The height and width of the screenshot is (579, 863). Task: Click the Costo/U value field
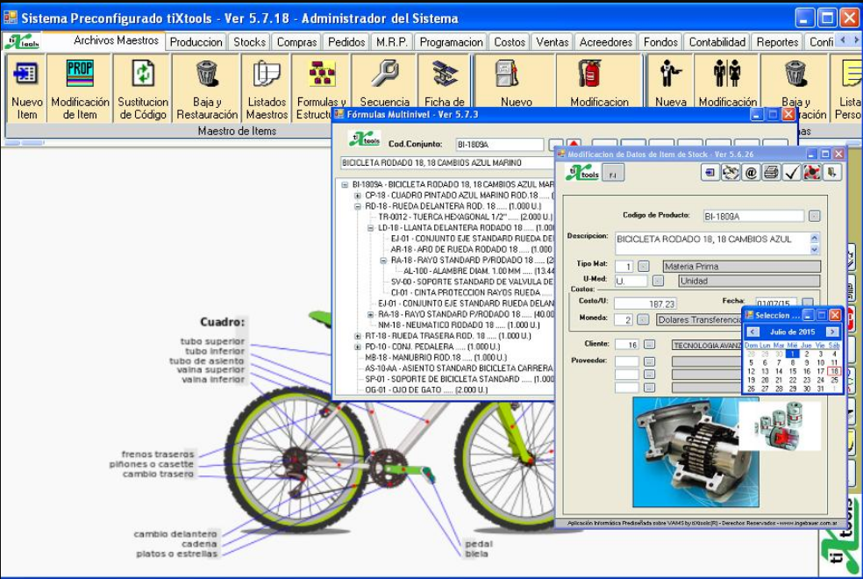point(645,304)
